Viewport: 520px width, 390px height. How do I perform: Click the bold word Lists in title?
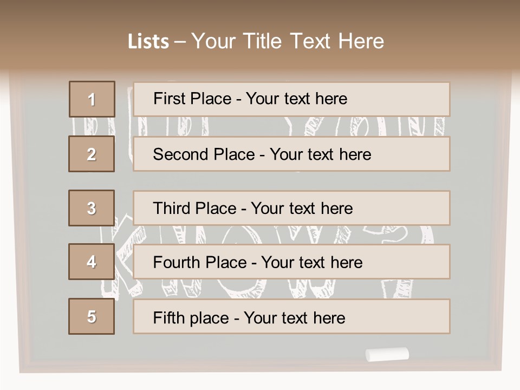[x=148, y=42]
